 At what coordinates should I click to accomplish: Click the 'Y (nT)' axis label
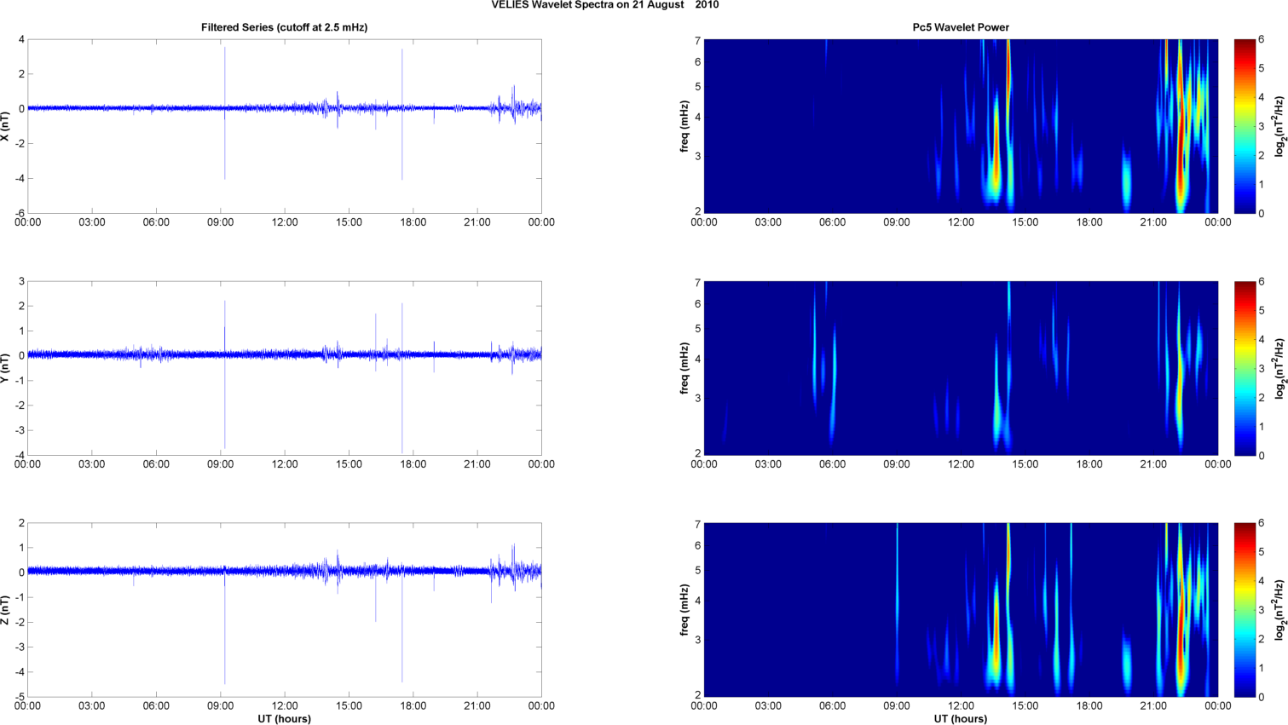point(6,368)
